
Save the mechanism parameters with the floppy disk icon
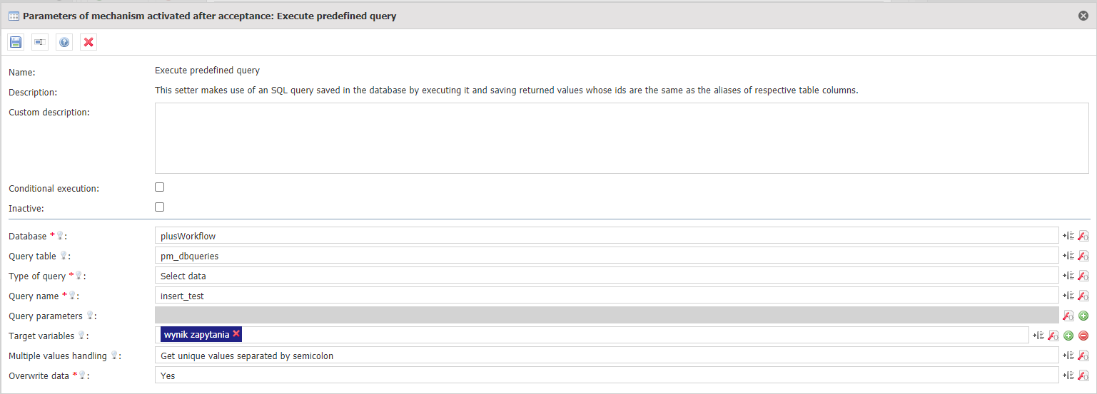point(16,43)
